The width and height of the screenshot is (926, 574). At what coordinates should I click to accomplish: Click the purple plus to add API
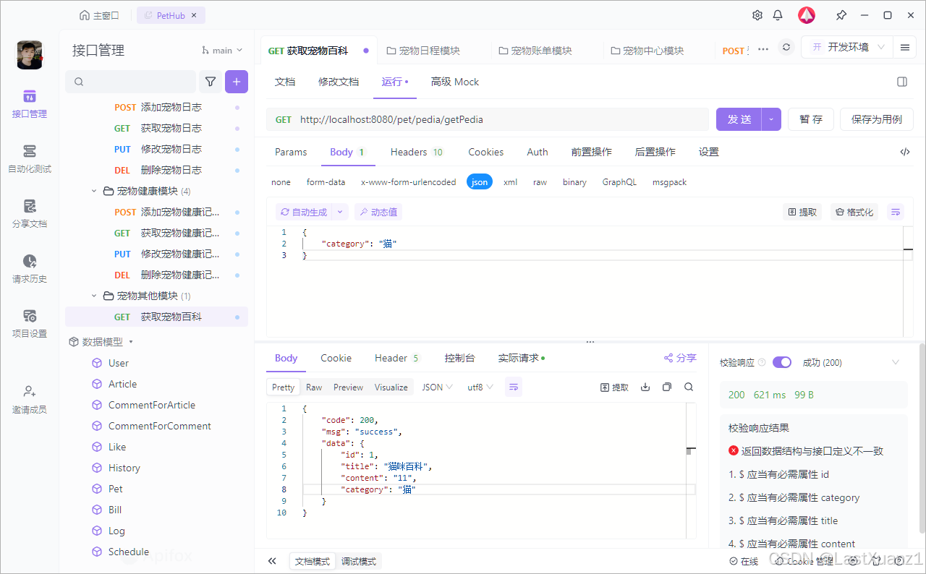coord(236,82)
